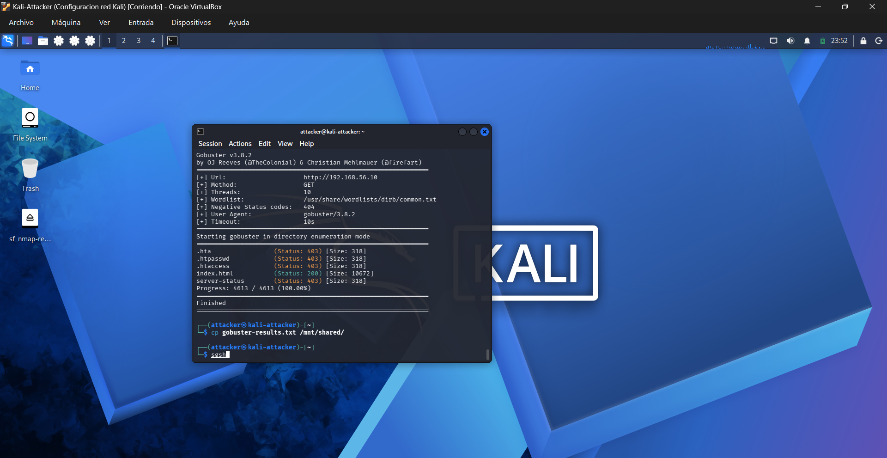This screenshot has width=887, height=458.
Task: Click the 'Finished' line in terminal
Action: click(x=211, y=303)
